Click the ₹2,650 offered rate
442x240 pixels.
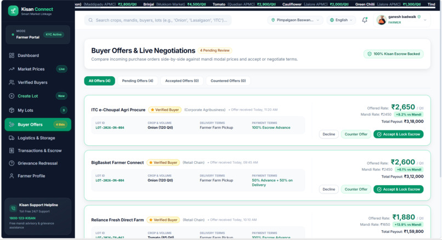(x=403, y=107)
